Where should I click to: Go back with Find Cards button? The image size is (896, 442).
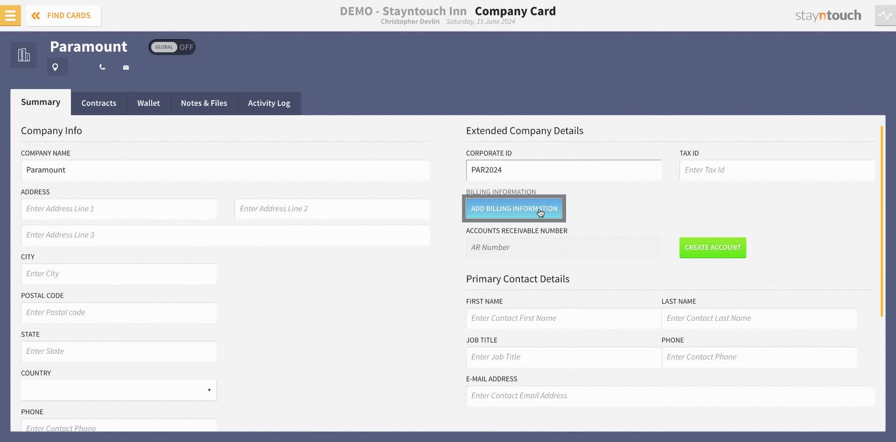[63, 15]
